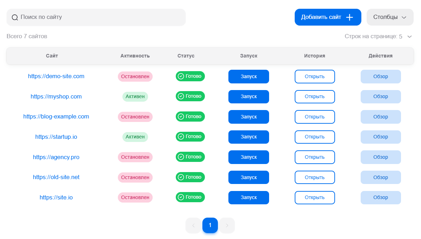Open the https://myshop.com link
The height and width of the screenshot is (239, 421).
click(56, 97)
